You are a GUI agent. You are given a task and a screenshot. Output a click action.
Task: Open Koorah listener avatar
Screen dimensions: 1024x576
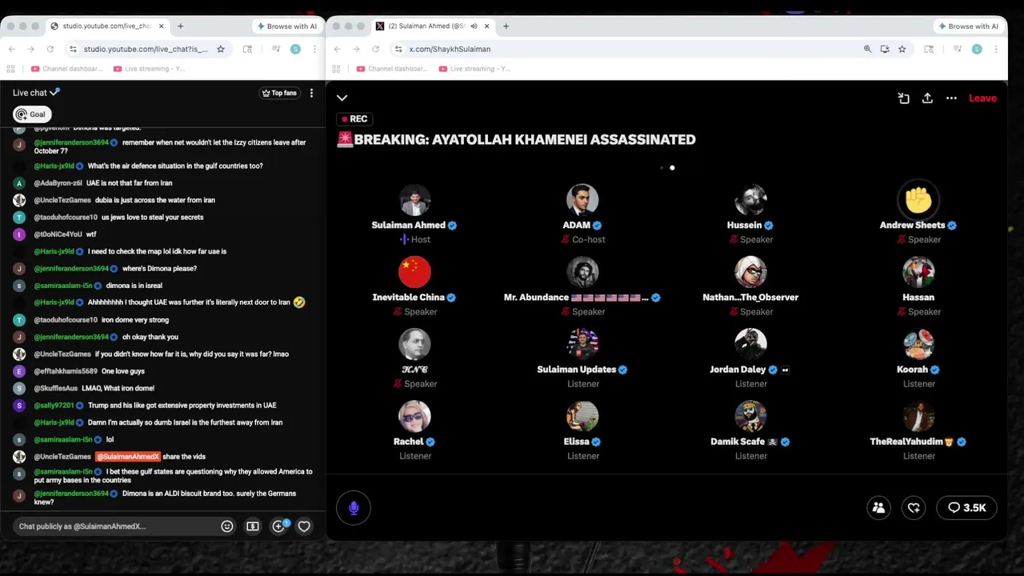click(918, 344)
